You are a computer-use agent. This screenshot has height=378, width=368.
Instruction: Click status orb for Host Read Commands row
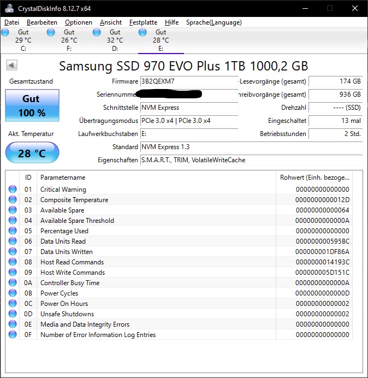(x=13, y=262)
